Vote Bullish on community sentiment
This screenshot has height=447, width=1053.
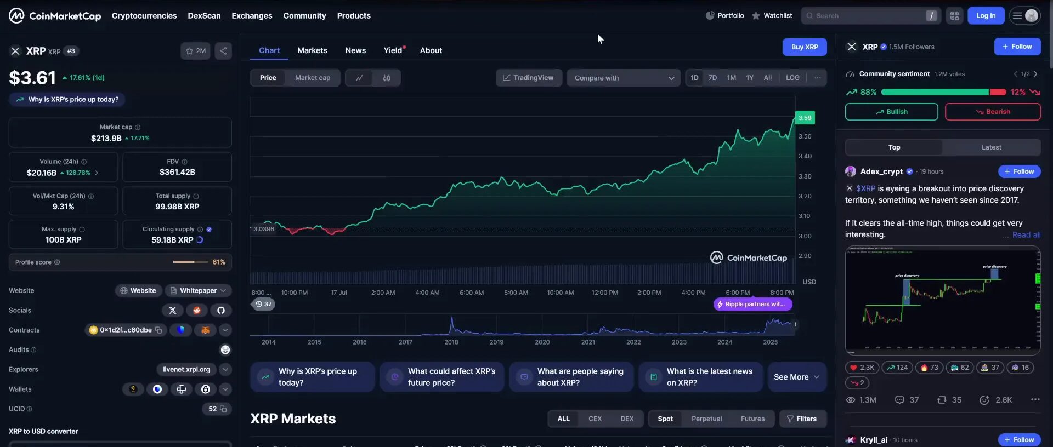click(x=891, y=112)
